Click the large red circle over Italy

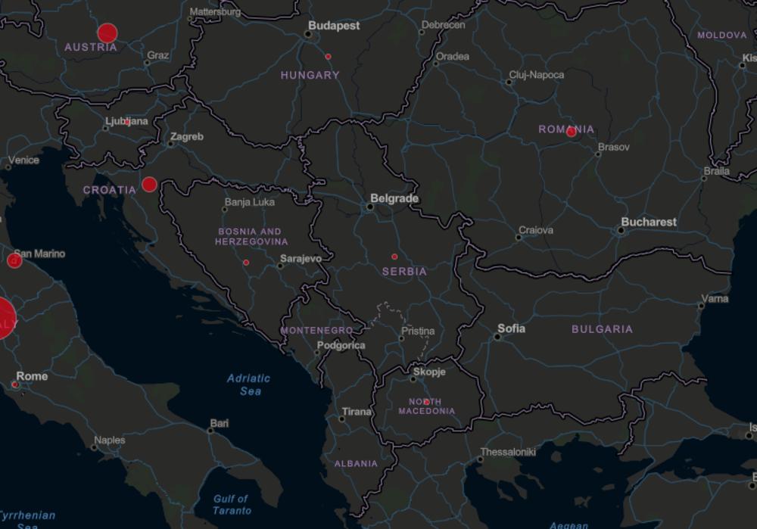pyautogui.click(x=4, y=318)
